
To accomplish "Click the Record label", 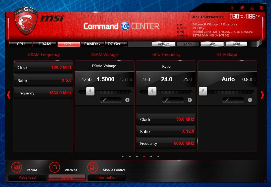I will click(x=32, y=170).
